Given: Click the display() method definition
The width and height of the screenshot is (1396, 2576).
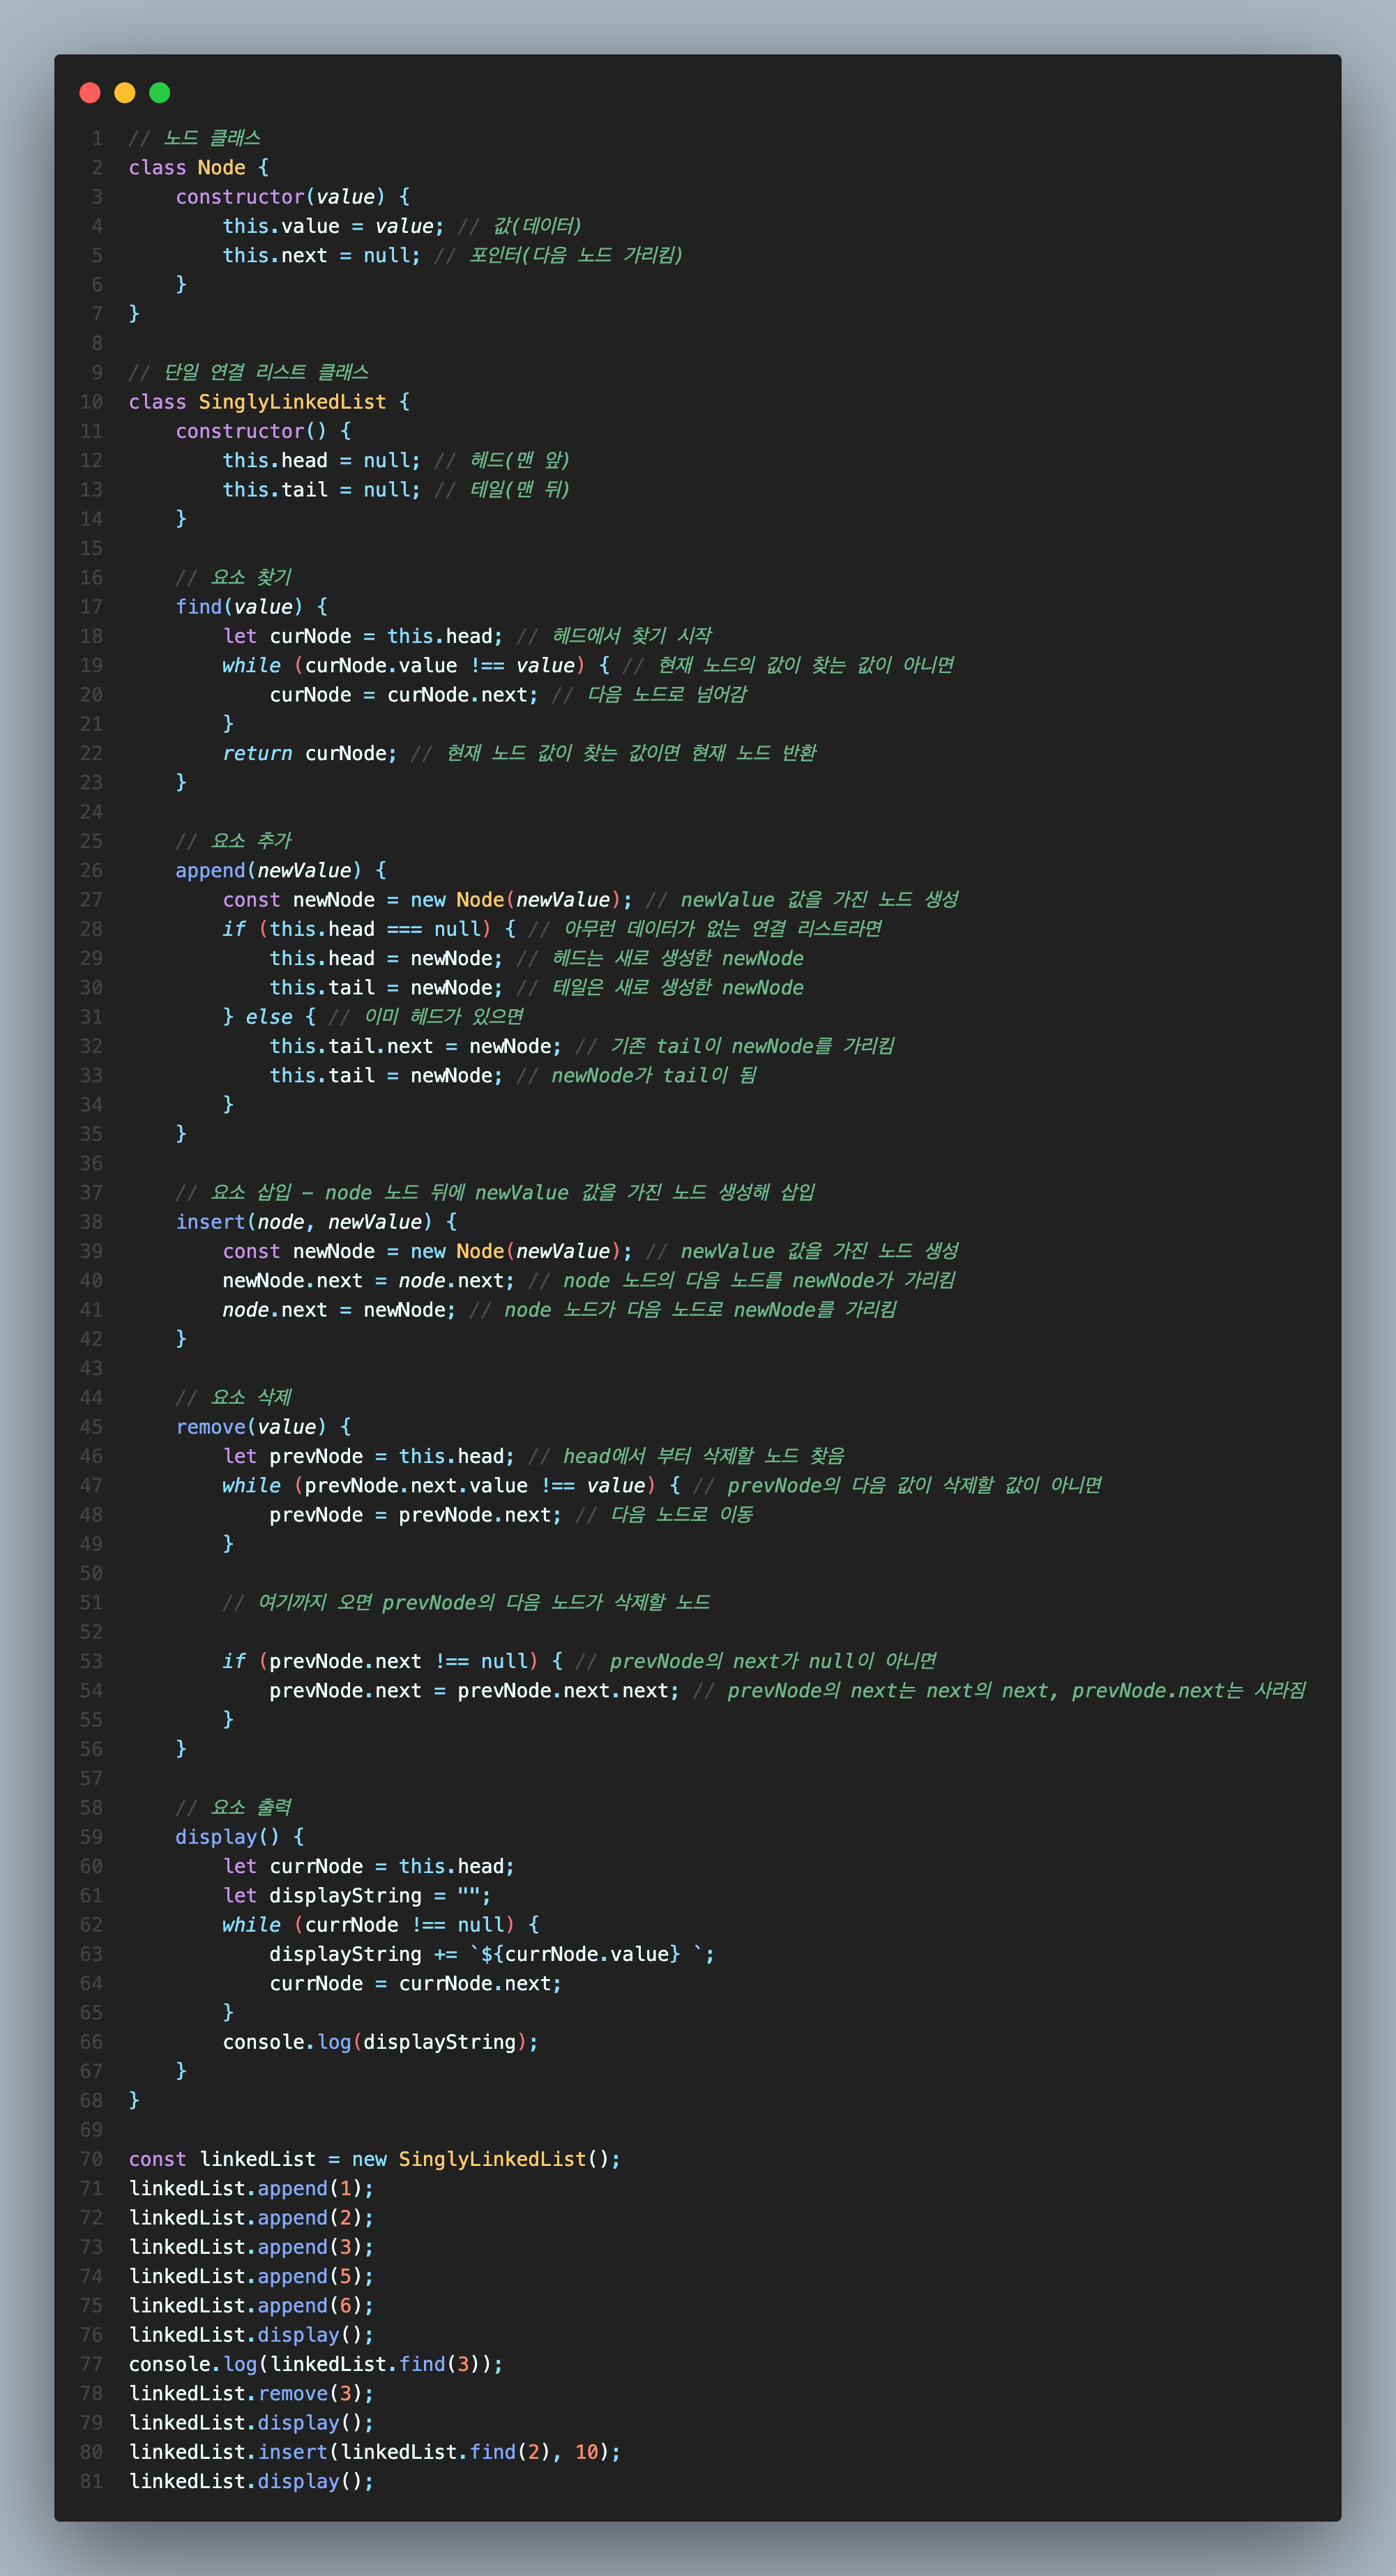Looking at the screenshot, I should click(x=227, y=1837).
